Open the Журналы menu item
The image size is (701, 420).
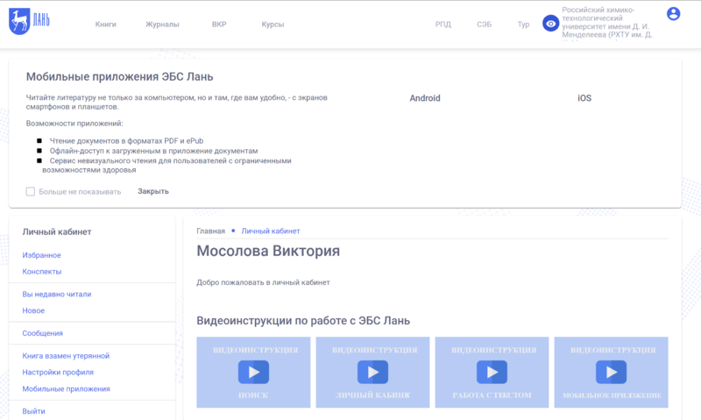162,25
